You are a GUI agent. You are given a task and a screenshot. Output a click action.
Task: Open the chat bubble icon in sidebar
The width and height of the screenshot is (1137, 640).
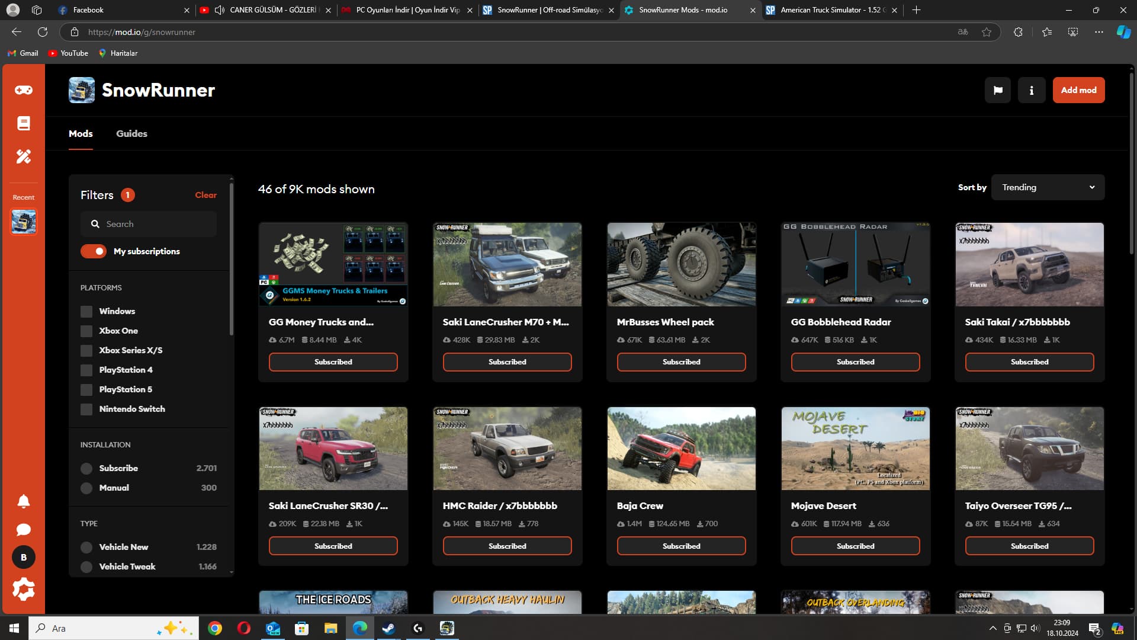pos(24,529)
